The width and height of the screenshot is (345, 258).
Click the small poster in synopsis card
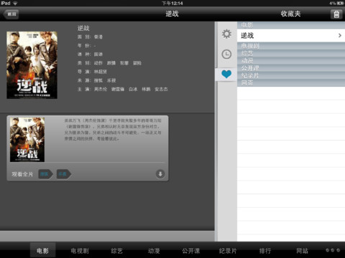click(27, 140)
